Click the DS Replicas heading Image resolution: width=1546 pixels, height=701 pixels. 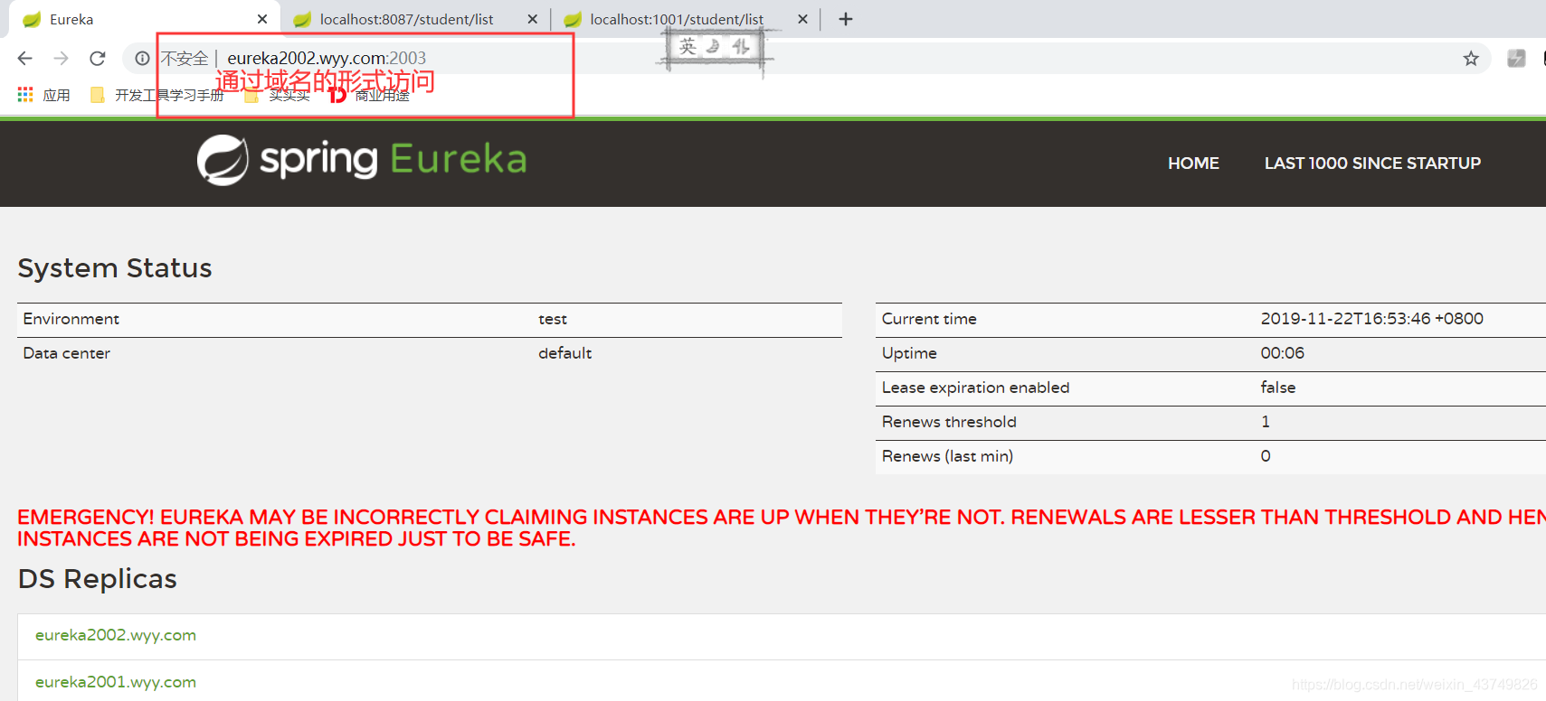coord(98,579)
